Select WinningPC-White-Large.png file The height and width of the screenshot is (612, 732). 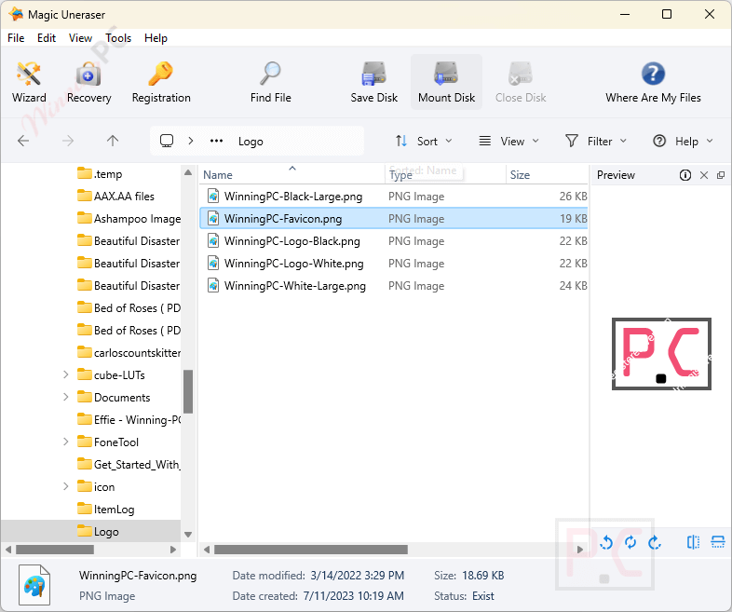coord(394,286)
